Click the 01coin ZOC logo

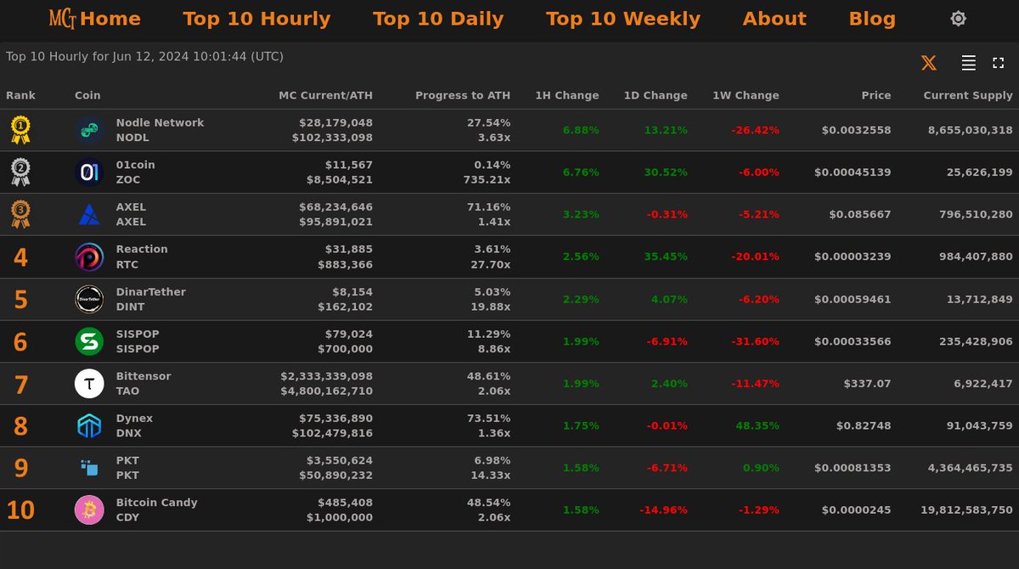89,172
